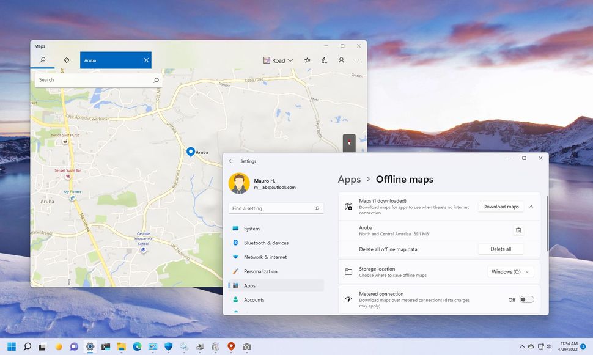
Task: Expand the Maps downloaded section chevron
Action: [x=531, y=207]
